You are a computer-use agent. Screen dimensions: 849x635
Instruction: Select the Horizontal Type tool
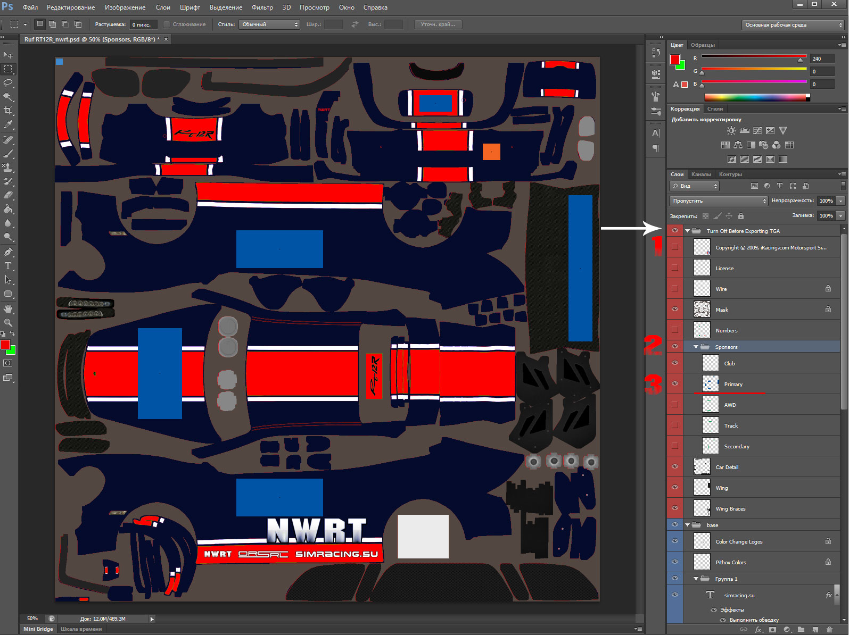tap(8, 266)
